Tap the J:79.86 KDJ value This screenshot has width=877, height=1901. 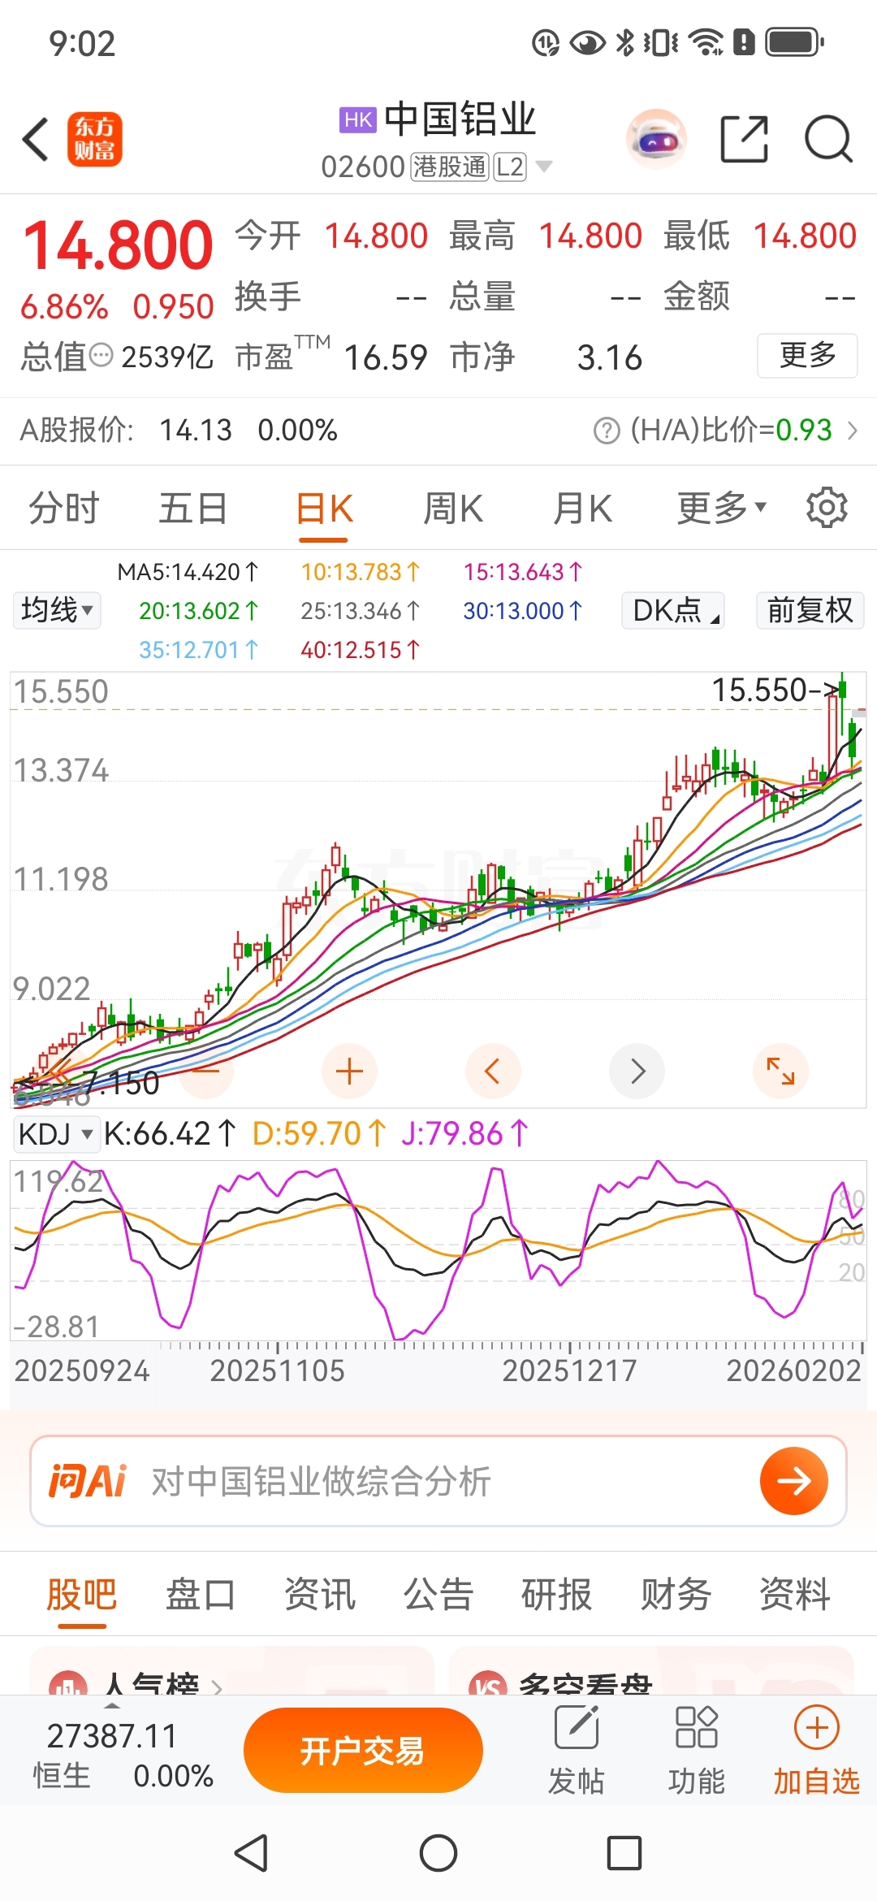(x=464, y=1133)
